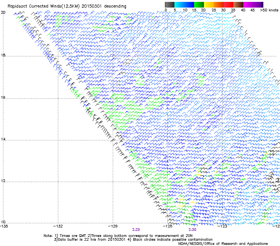Click the longitude axis label '-132'

(58, 226)
